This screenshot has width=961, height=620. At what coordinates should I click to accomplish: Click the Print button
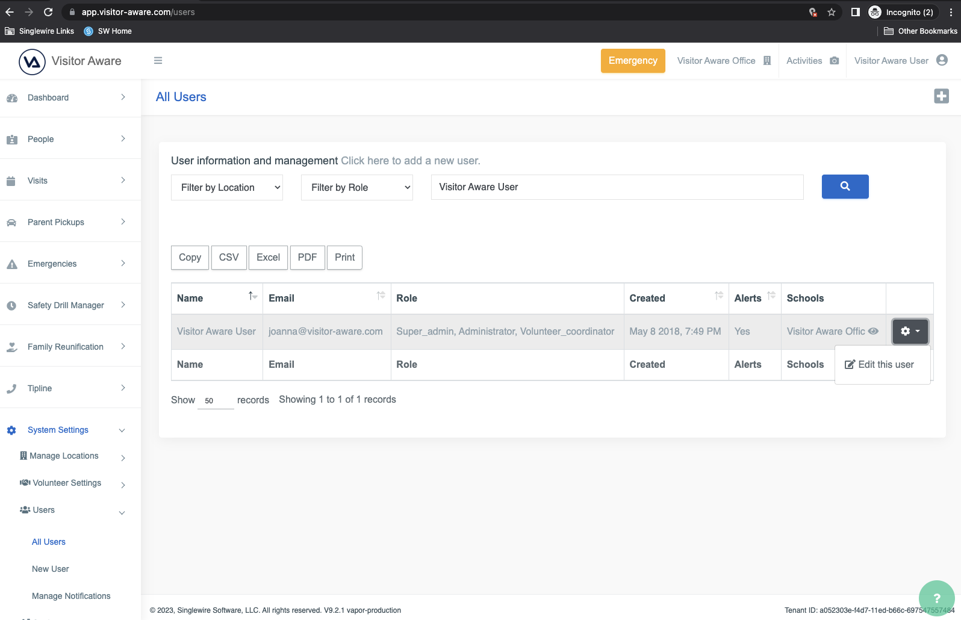coord(344,257)
